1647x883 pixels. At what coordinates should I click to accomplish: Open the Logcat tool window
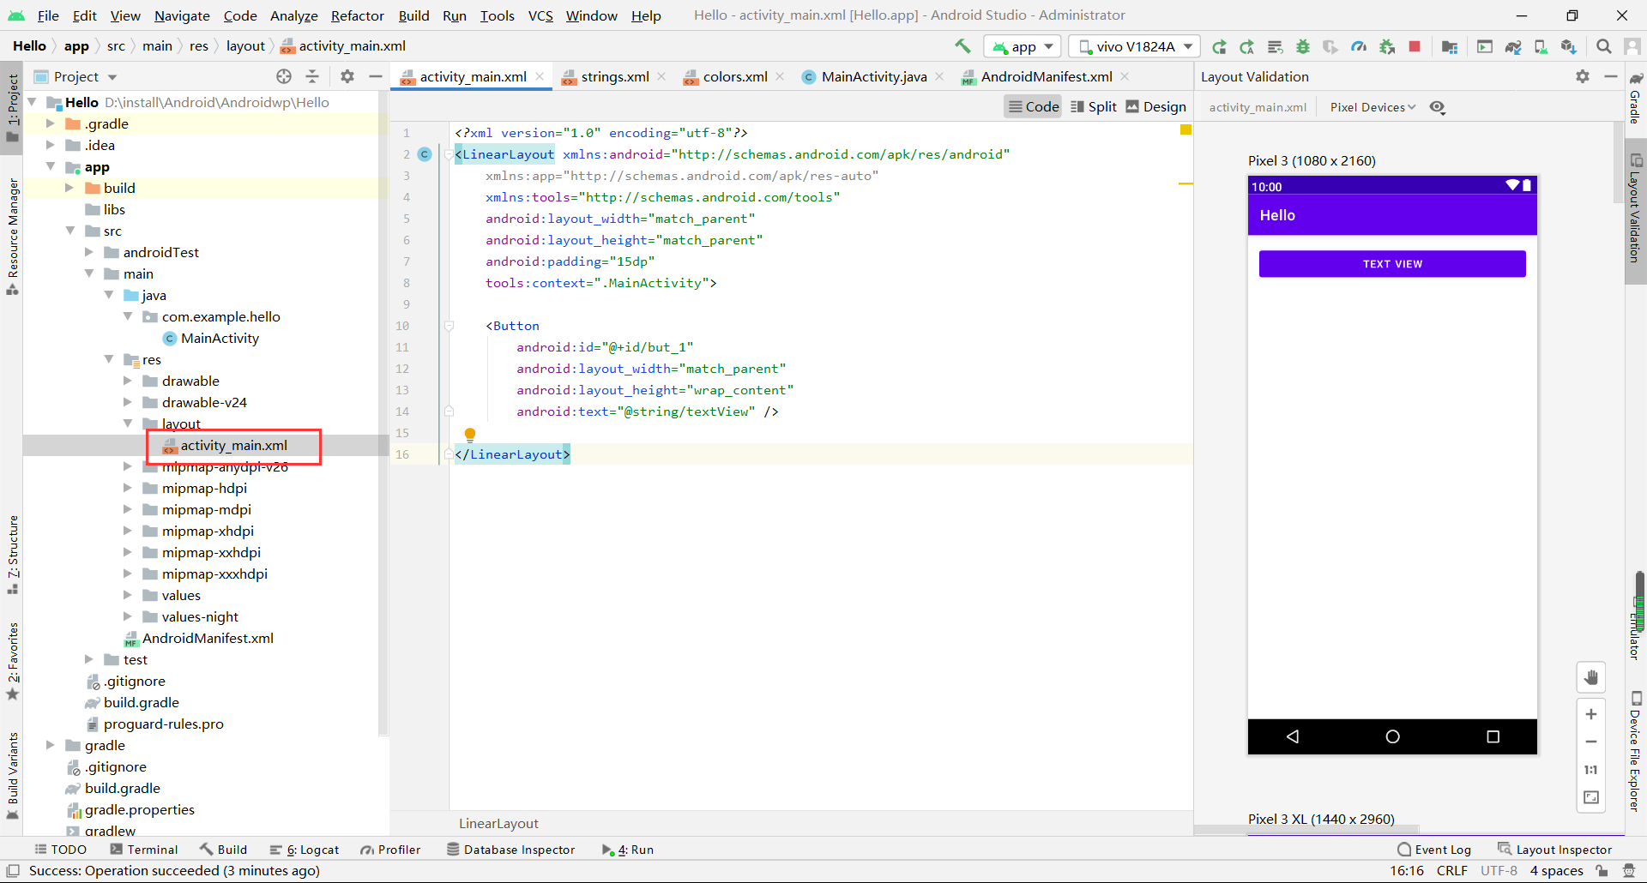pyautogui.click(x=305, y=850)
